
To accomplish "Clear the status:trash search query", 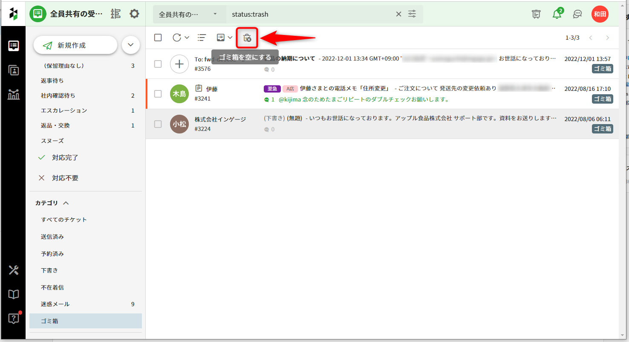I will click(398, 14).
